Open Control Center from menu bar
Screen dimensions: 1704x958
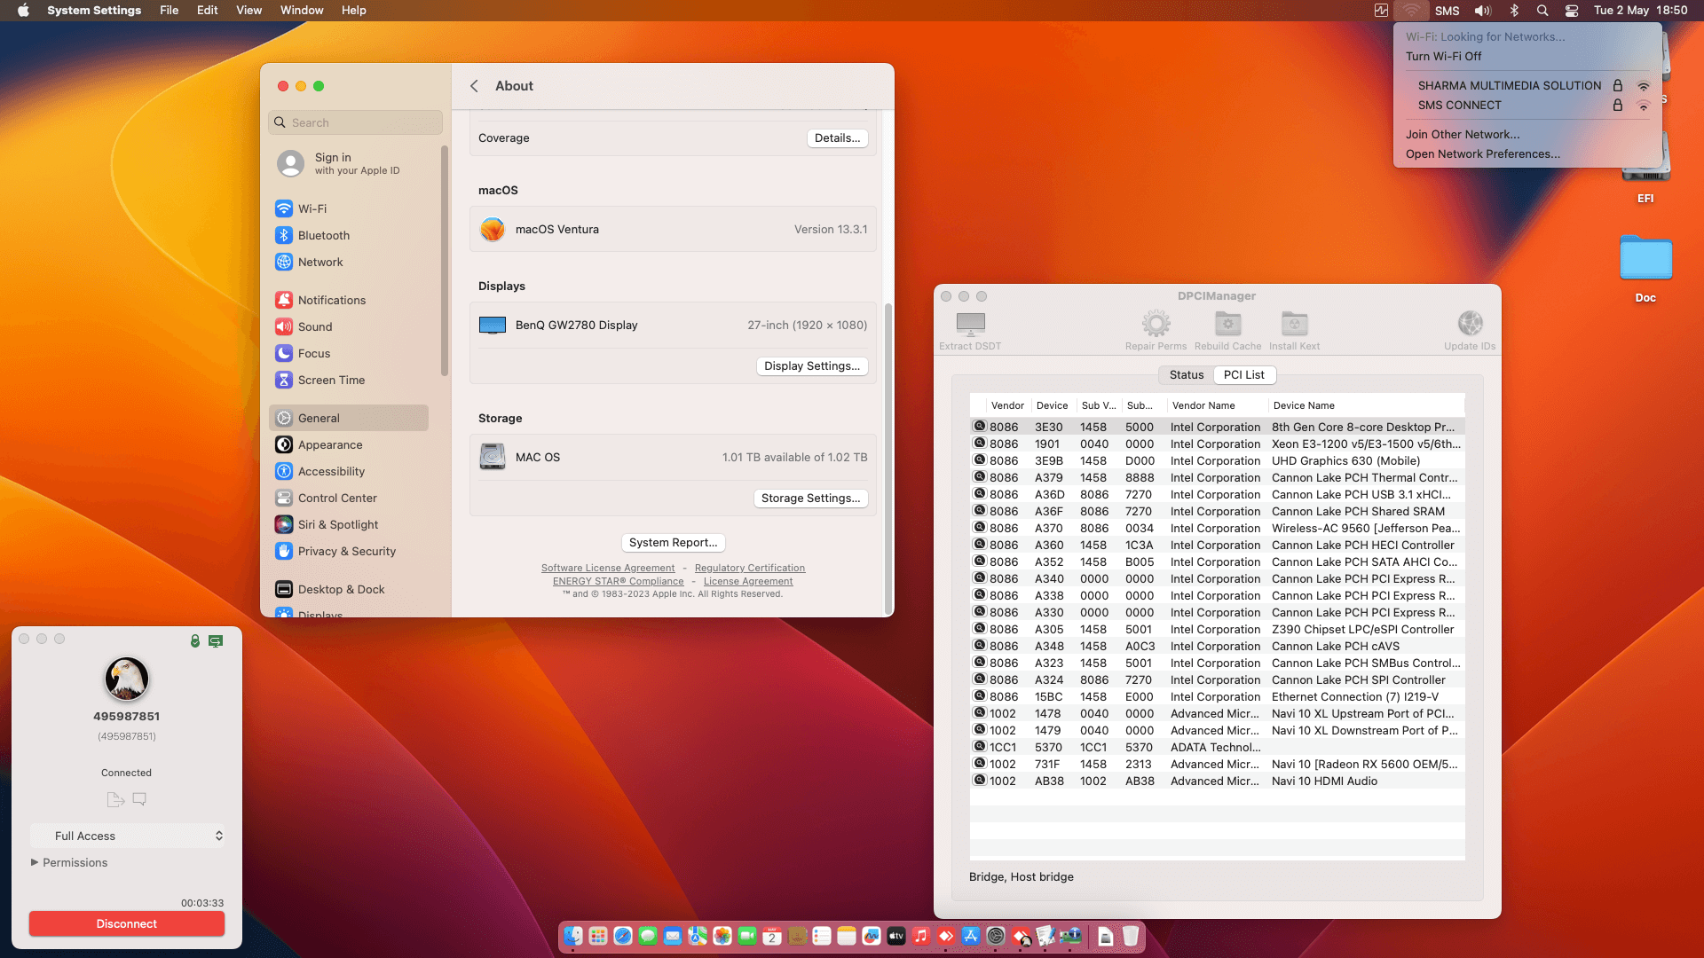pos(1571,11)
